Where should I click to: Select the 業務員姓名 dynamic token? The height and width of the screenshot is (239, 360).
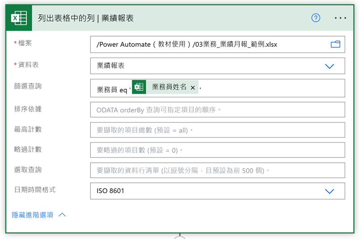(165, 87)
